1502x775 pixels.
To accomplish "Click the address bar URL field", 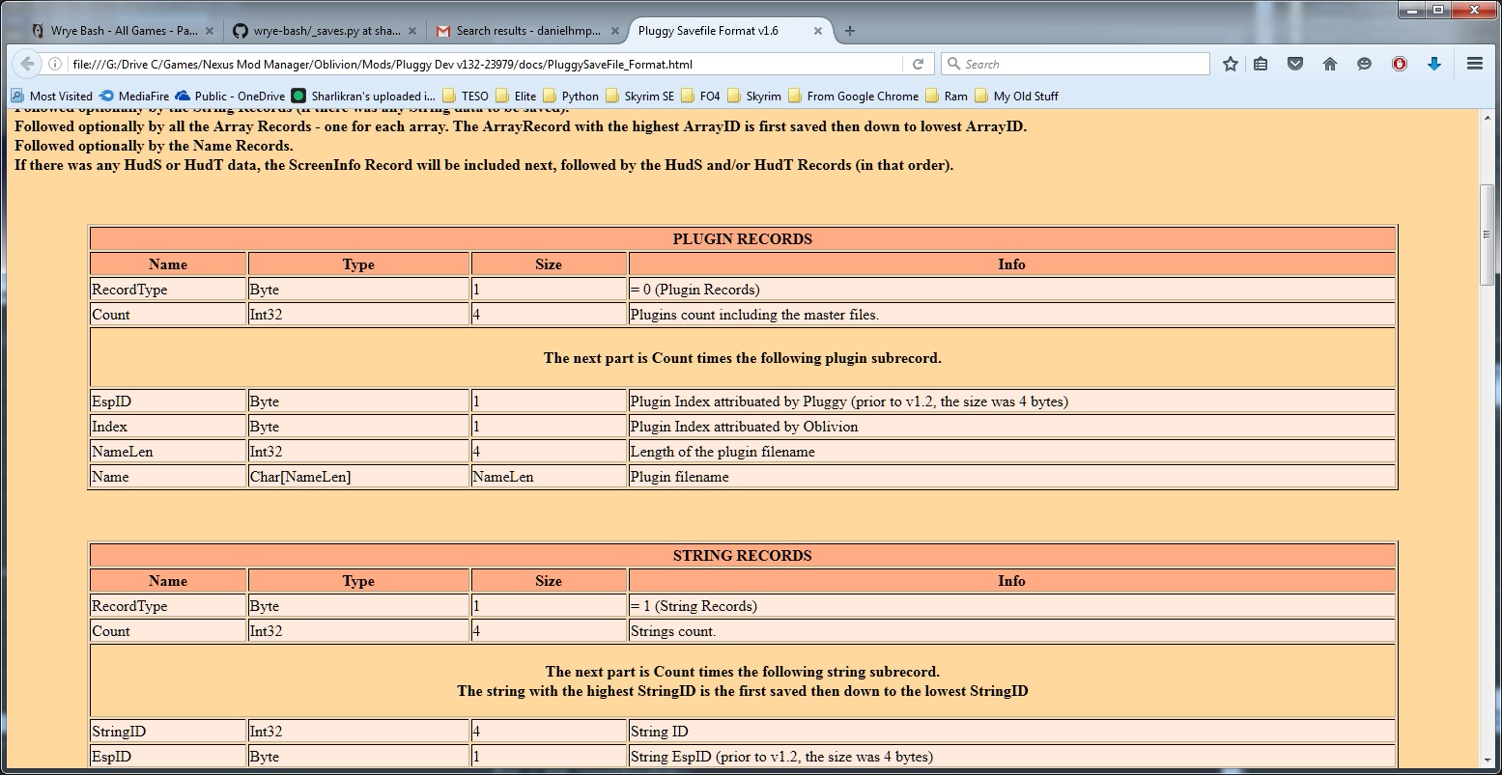I will point(483,64).
